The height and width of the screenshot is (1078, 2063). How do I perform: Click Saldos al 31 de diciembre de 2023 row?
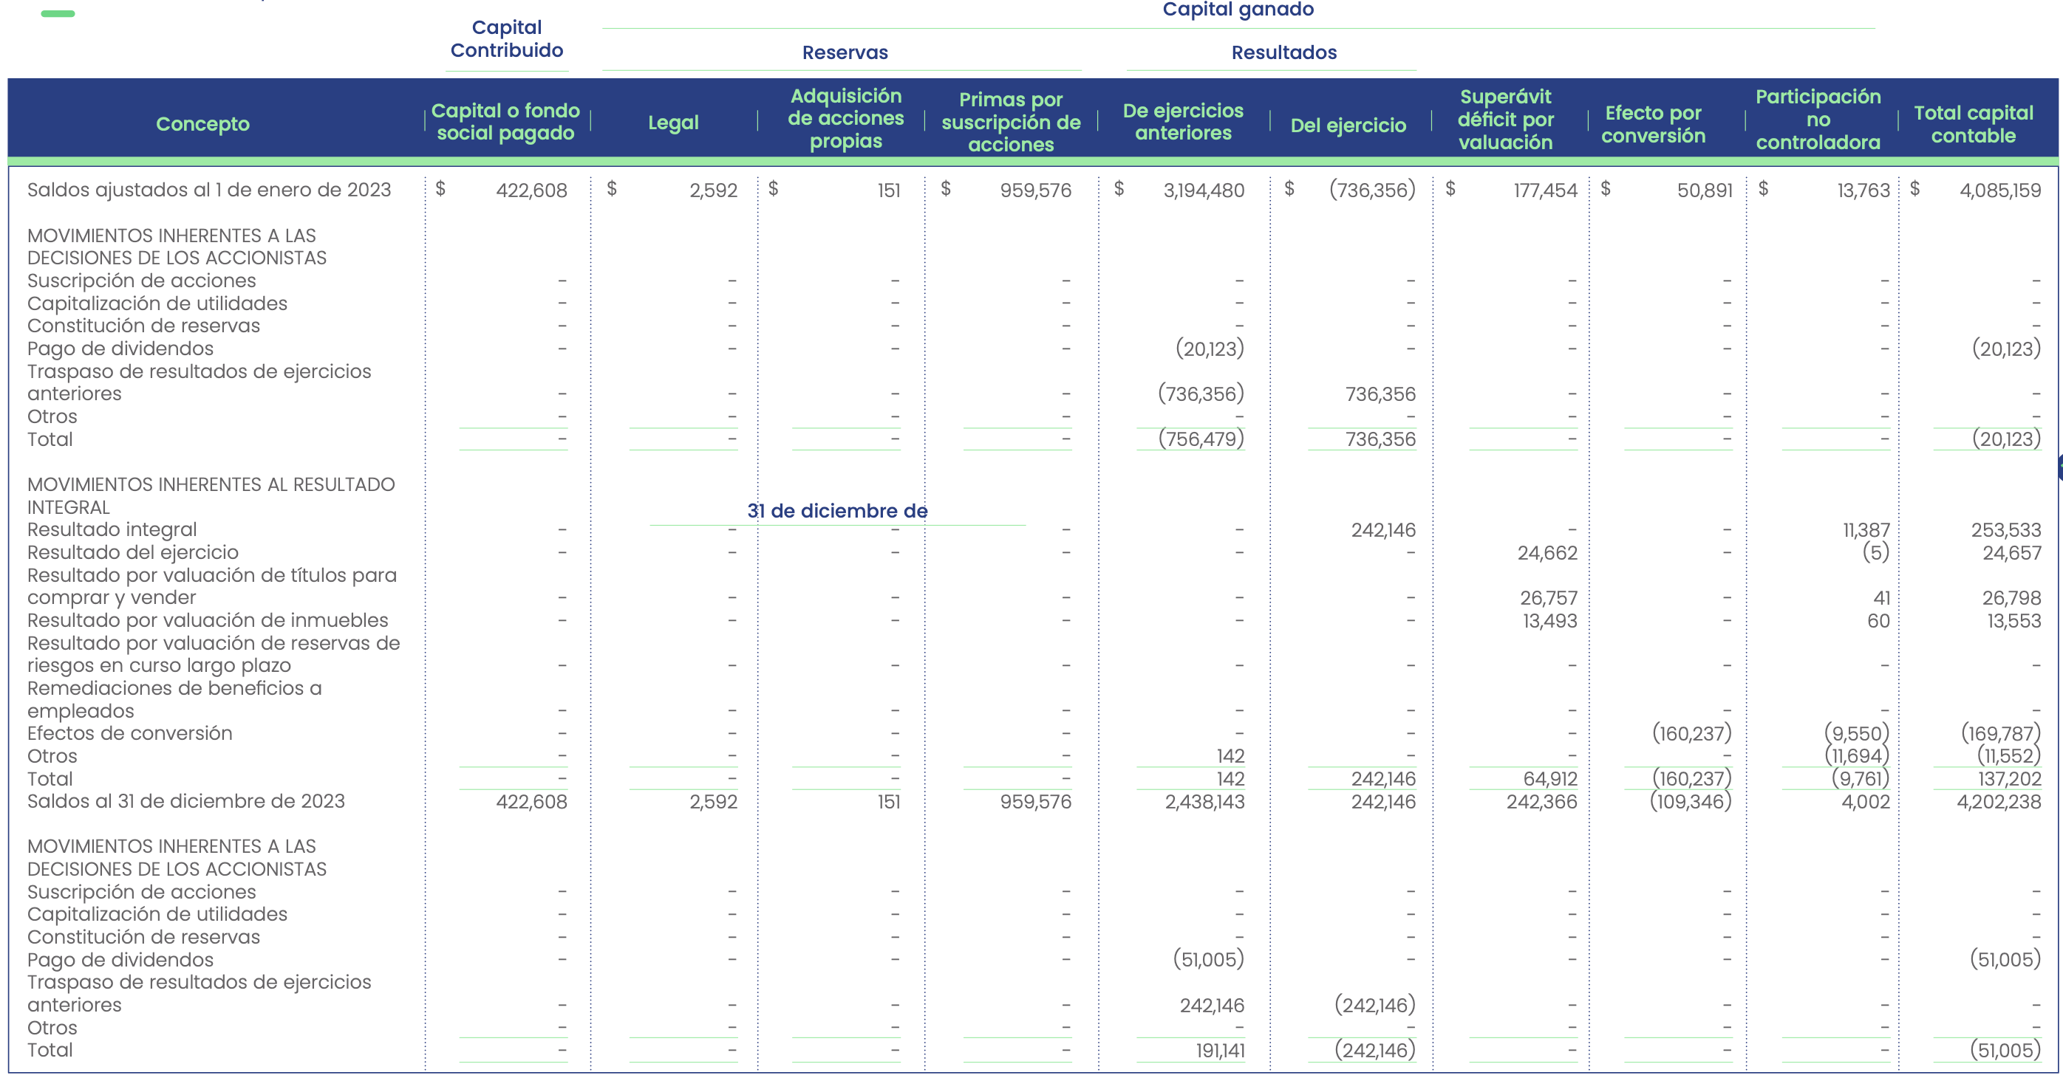[x=185, y=801]
